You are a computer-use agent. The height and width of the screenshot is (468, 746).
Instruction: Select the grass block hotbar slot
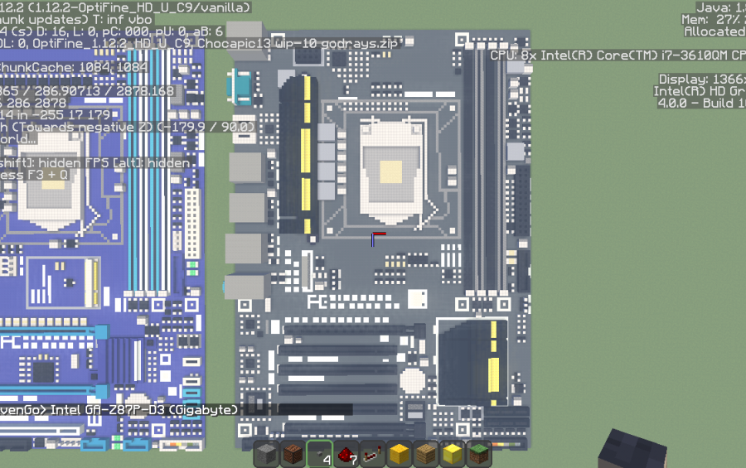(479, 455)
